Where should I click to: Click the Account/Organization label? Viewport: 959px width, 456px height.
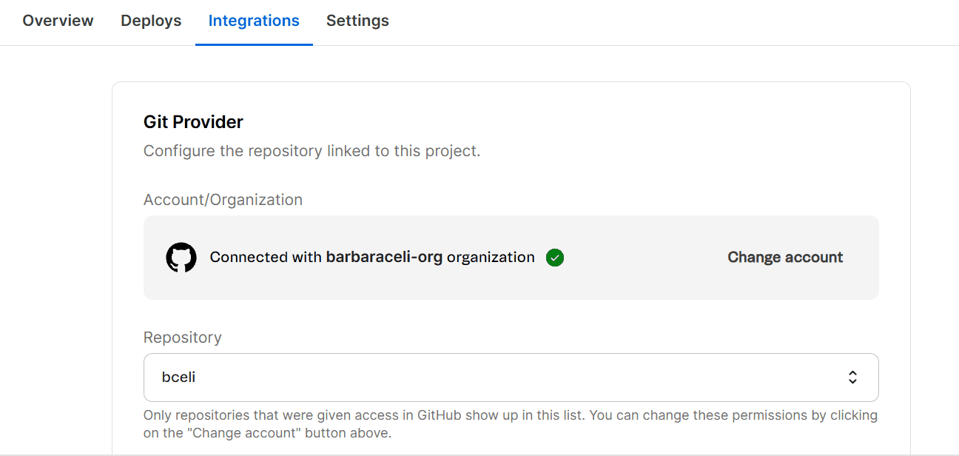(x=223, y=200)
